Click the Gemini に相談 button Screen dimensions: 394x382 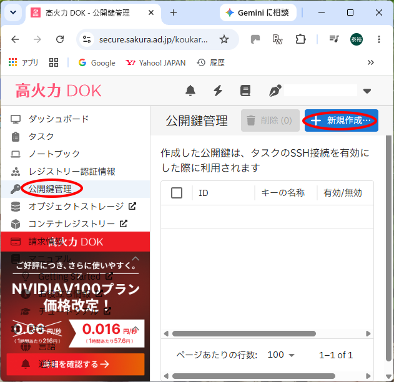click(258, 12)
